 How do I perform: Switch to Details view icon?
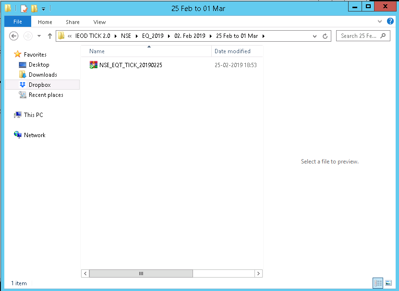378,283
